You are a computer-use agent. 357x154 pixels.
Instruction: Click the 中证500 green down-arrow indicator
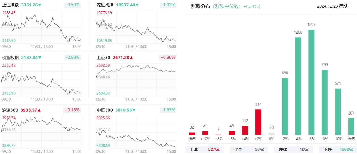pyautogui.click(x=134, y=110)
